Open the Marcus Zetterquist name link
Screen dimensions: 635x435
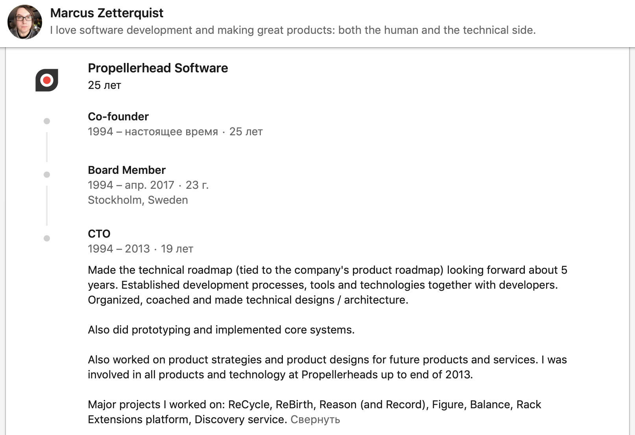[x=107, y=13]
